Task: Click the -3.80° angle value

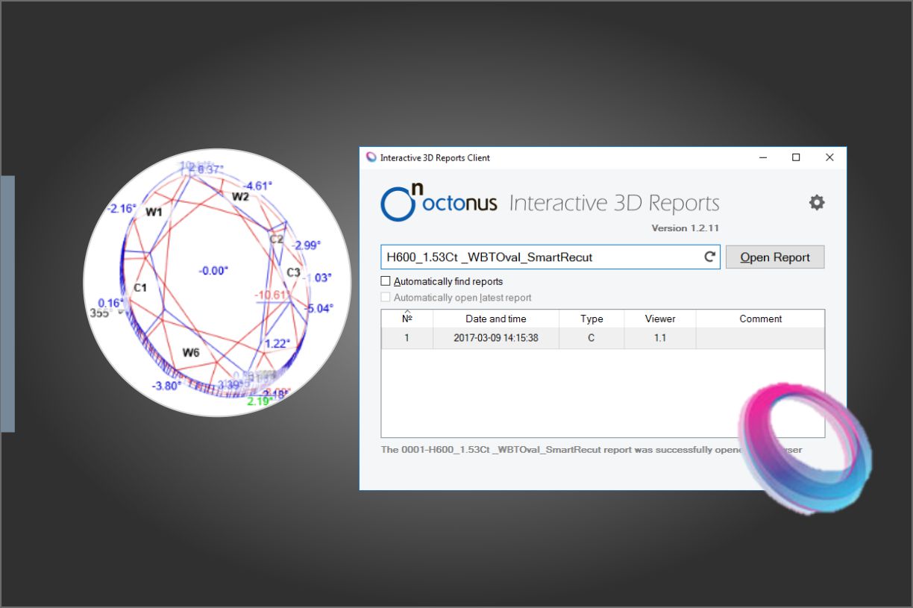Action: click(x=167, y=386)
